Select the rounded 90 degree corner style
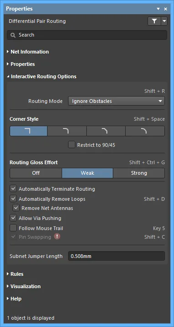 tap(67, 131)
